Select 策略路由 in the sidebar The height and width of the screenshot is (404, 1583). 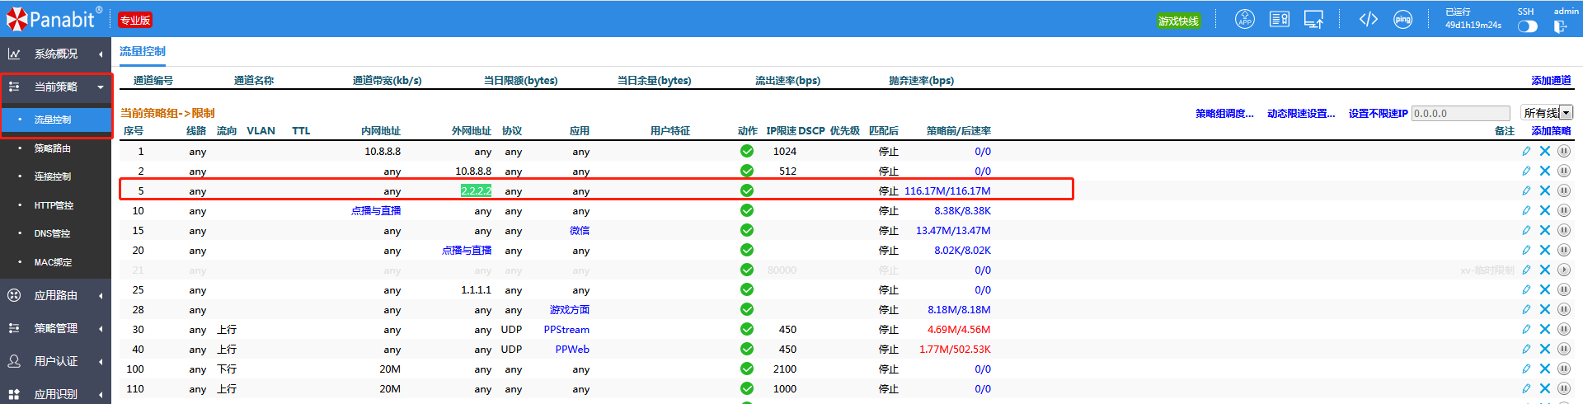[52, 148]
